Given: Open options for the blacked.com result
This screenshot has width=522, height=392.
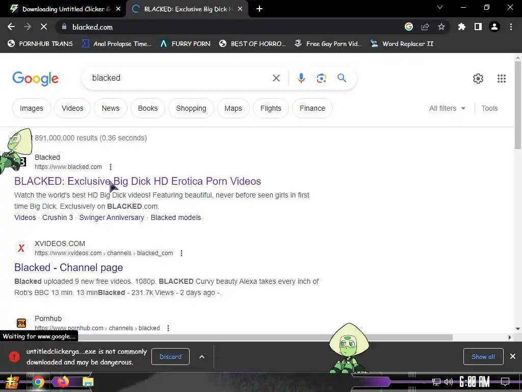Looking at the screenshot, I should [x=111, y=167].
